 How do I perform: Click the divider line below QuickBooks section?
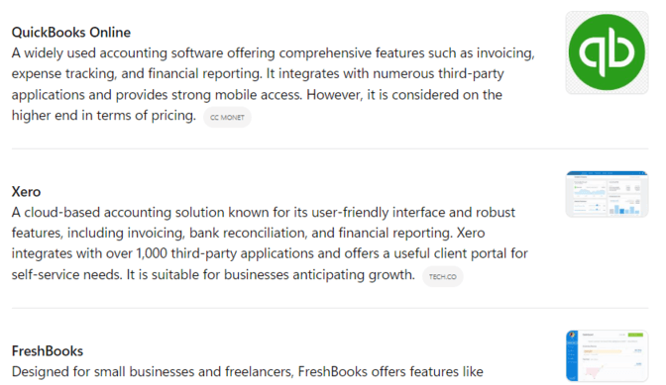(x=330, y=148)
